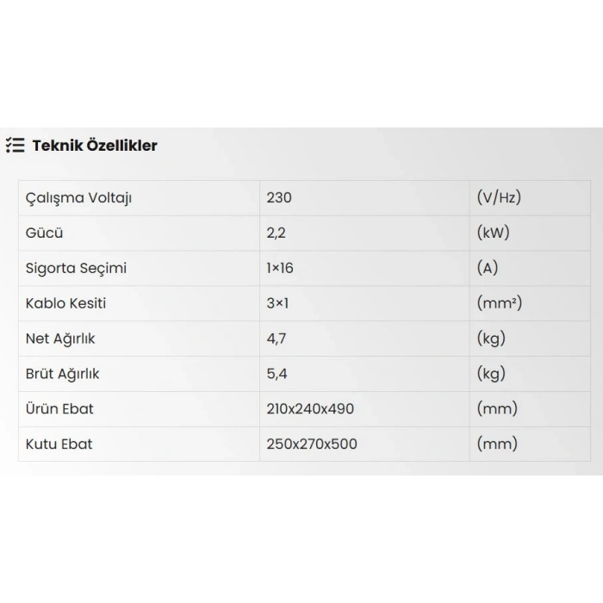The image size is (603, 603).
Task: Select the Net Ağırlık label
Action: pyautogui.click(x=61, y=339)
